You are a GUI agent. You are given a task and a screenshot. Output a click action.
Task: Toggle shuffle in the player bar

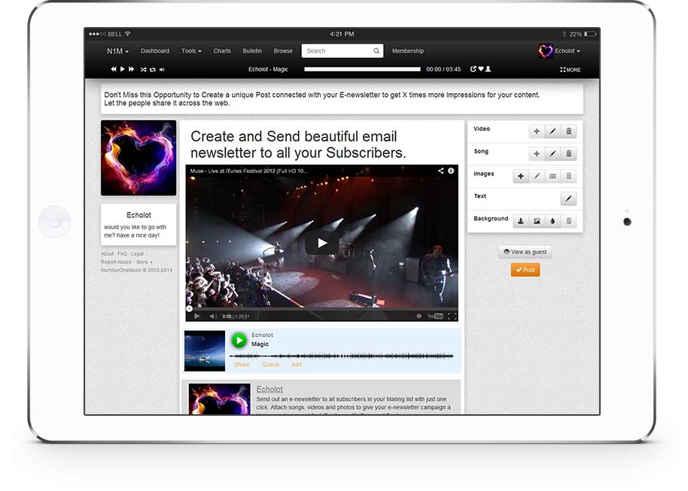click(144, 69)
